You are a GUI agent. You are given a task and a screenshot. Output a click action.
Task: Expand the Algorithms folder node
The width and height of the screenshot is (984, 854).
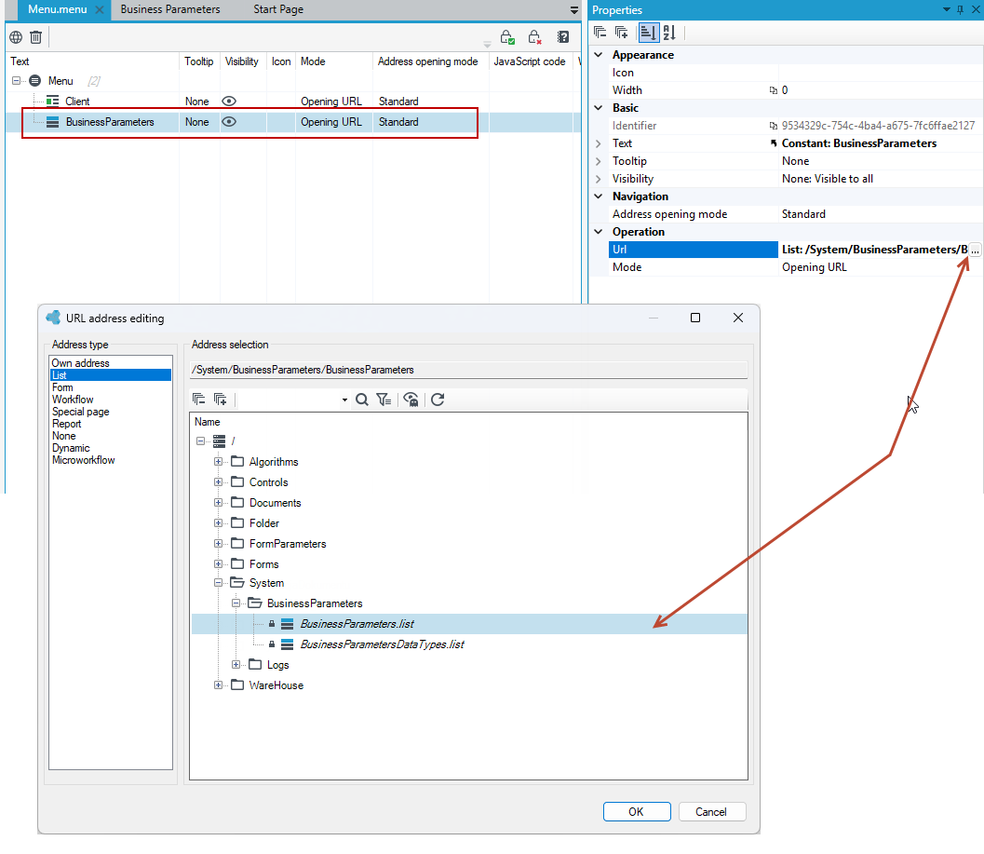tap(218, 462)
